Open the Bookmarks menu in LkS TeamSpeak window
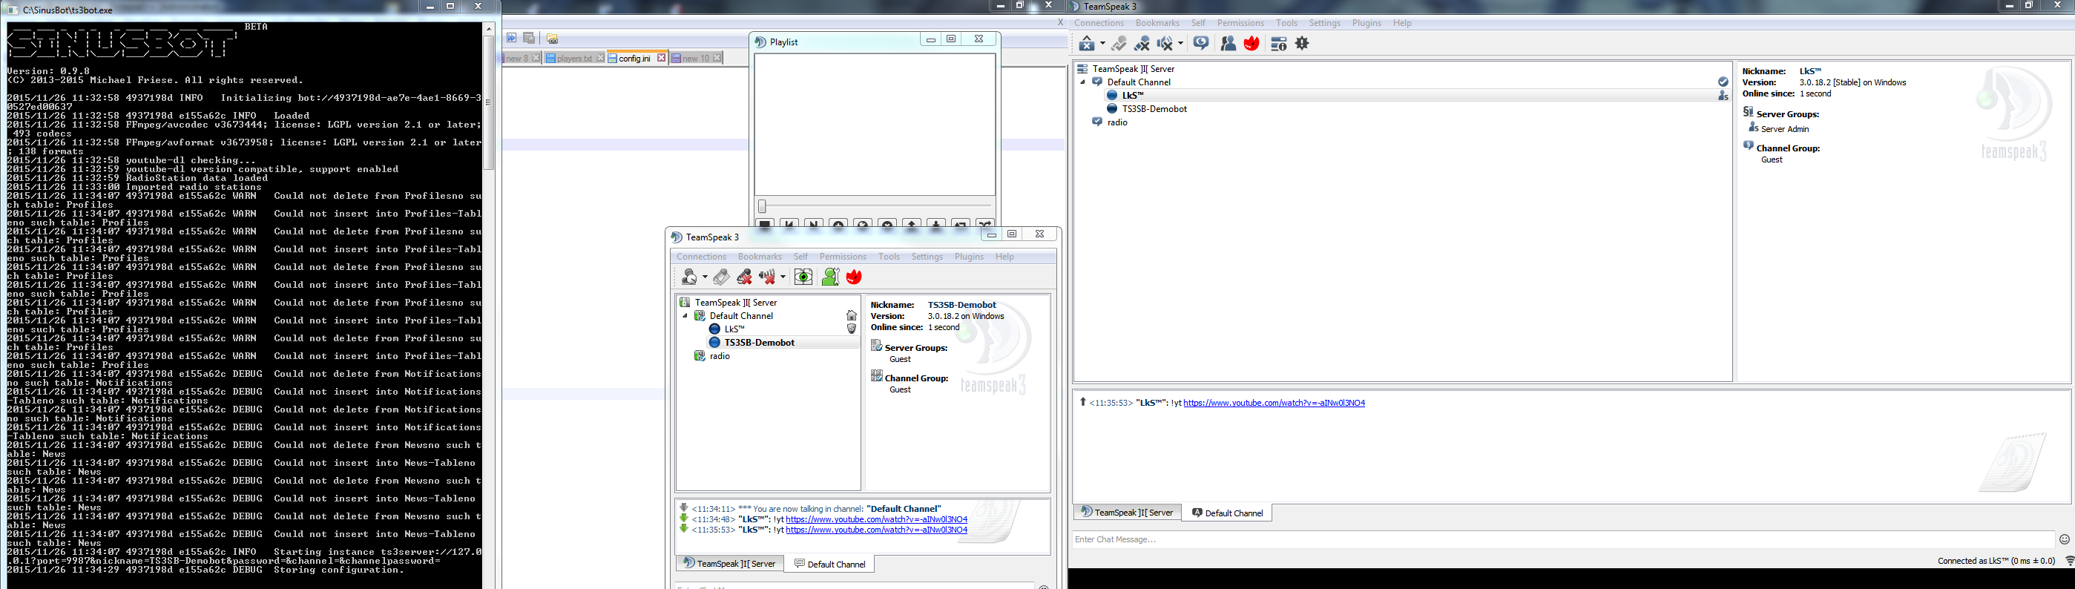Screen dimensions: 2075x589 pyautogui.click(x=1157, y=23)
